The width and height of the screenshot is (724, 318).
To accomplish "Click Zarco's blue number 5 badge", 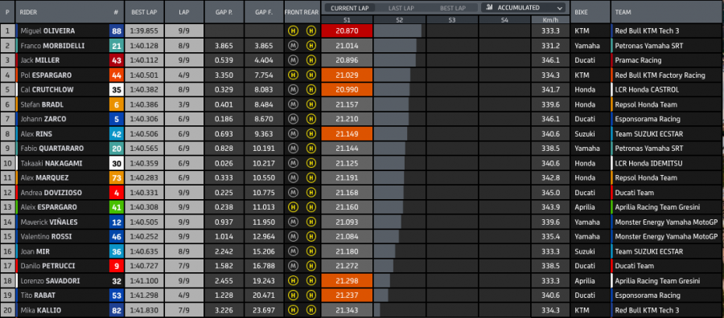I will coord(117,119).
